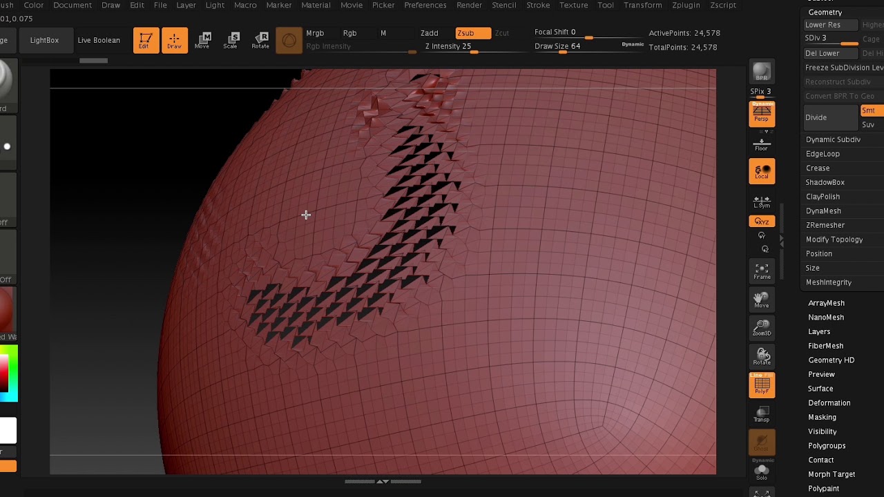Toggle Smt smooth divide option

(x=872, y=110)
